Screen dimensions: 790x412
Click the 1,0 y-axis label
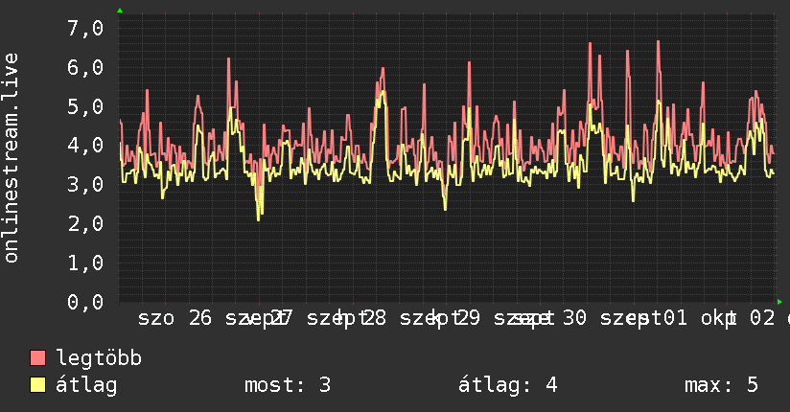click(85, 263)
